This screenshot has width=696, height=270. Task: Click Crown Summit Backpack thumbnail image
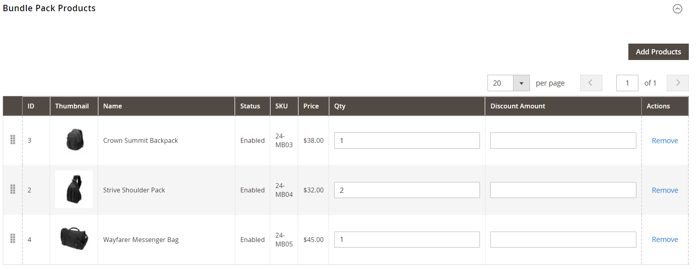74,140
